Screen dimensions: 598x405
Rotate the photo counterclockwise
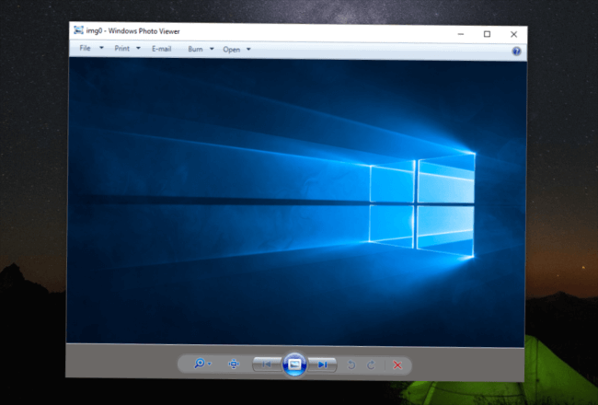coord(351,365)
